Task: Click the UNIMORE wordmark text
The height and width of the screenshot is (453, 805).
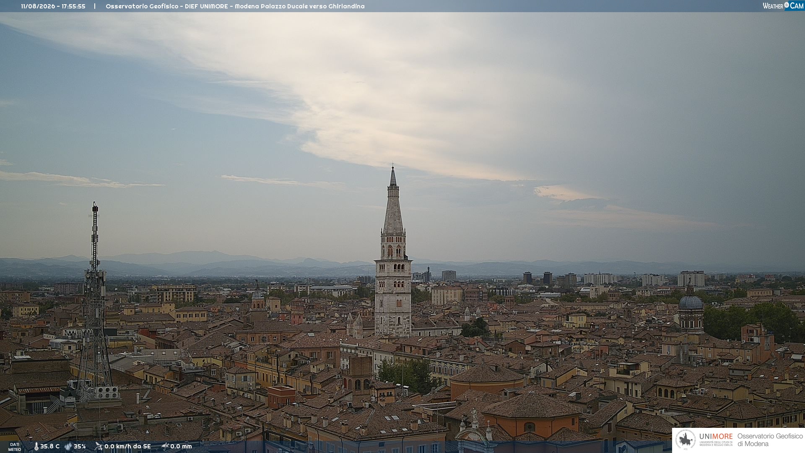Action: (x=716, y=437)
